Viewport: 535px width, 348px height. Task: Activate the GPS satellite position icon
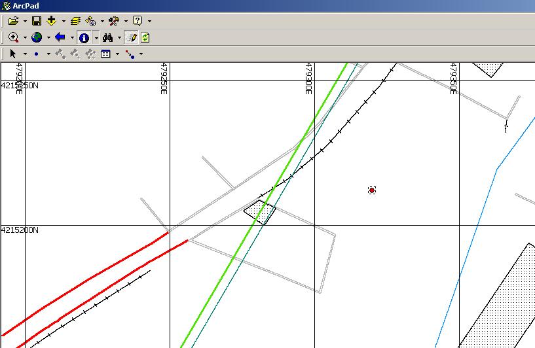(91, 21)
